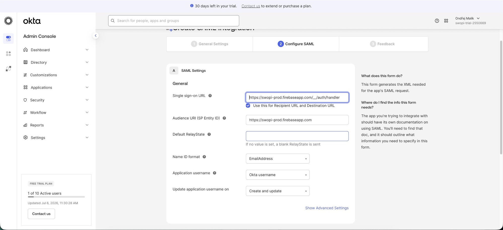This screenshot has height=230, width=503.
Task: Click Show Advanced Settings link
Action: 327,208
